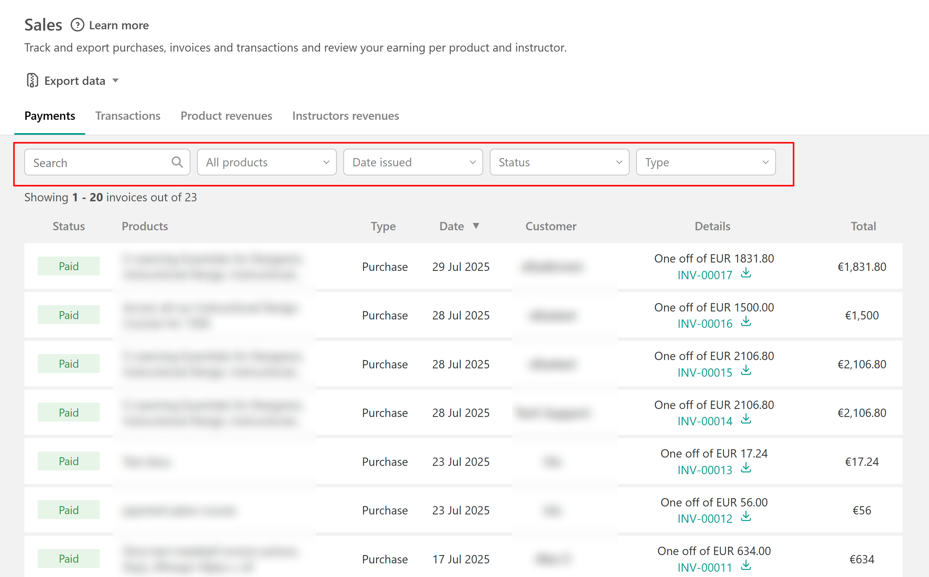
Task: Expand the Type filter dropdown
Action: point(705,162)
